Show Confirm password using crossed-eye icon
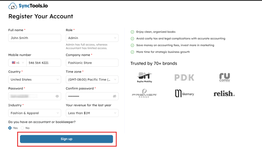 pyautogui.click(x=115, y=96)
